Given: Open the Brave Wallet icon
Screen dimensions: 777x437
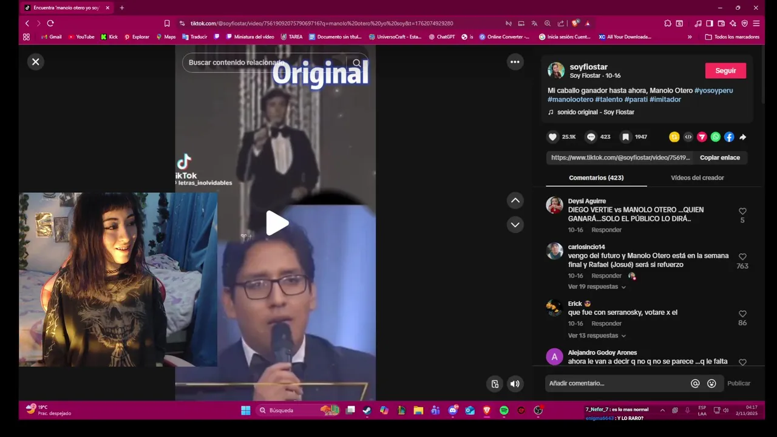Looking at the screenshot, I should pos(721,23).
